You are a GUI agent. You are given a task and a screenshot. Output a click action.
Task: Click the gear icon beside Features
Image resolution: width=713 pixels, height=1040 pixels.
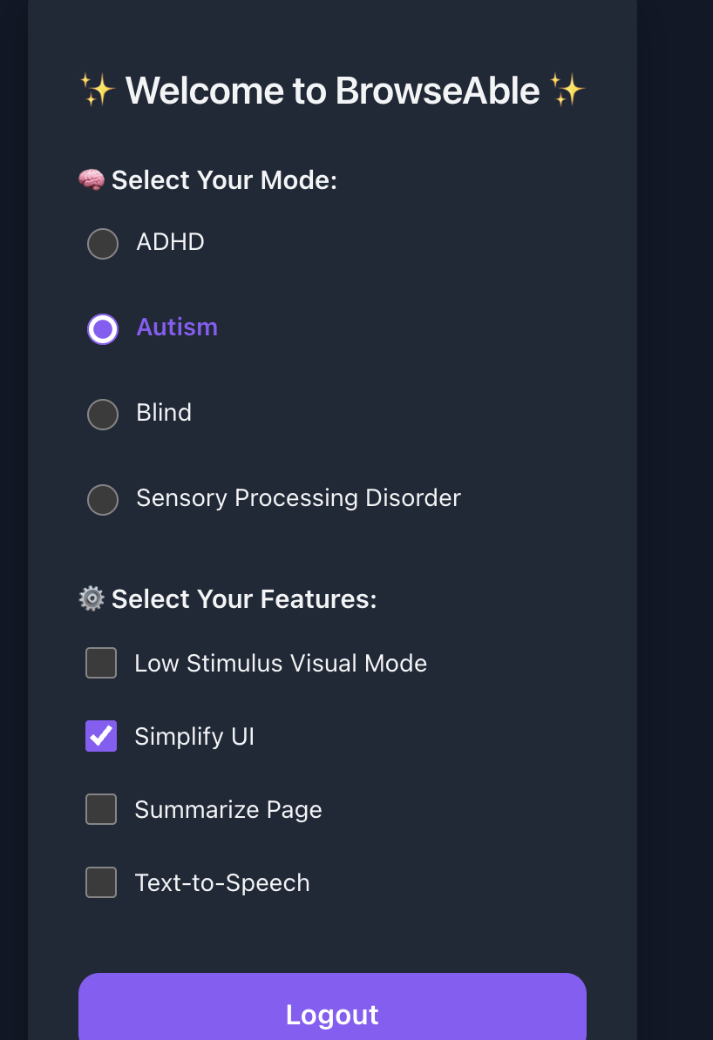(x=92, y=599)
